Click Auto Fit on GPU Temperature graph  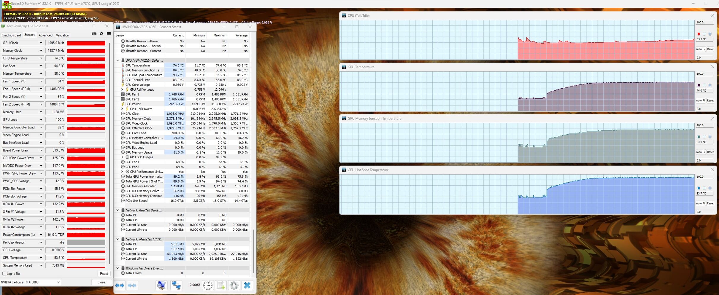pyautogui.click(x=700, y=101)
